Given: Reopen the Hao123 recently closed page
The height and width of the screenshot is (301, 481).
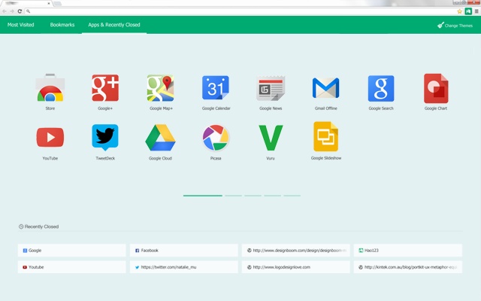Looking at the screenshot, I should coord(407,251).
